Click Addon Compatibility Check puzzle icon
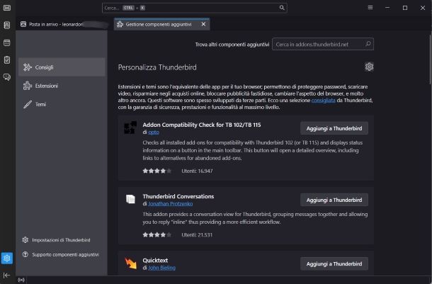 click(130, 127)
